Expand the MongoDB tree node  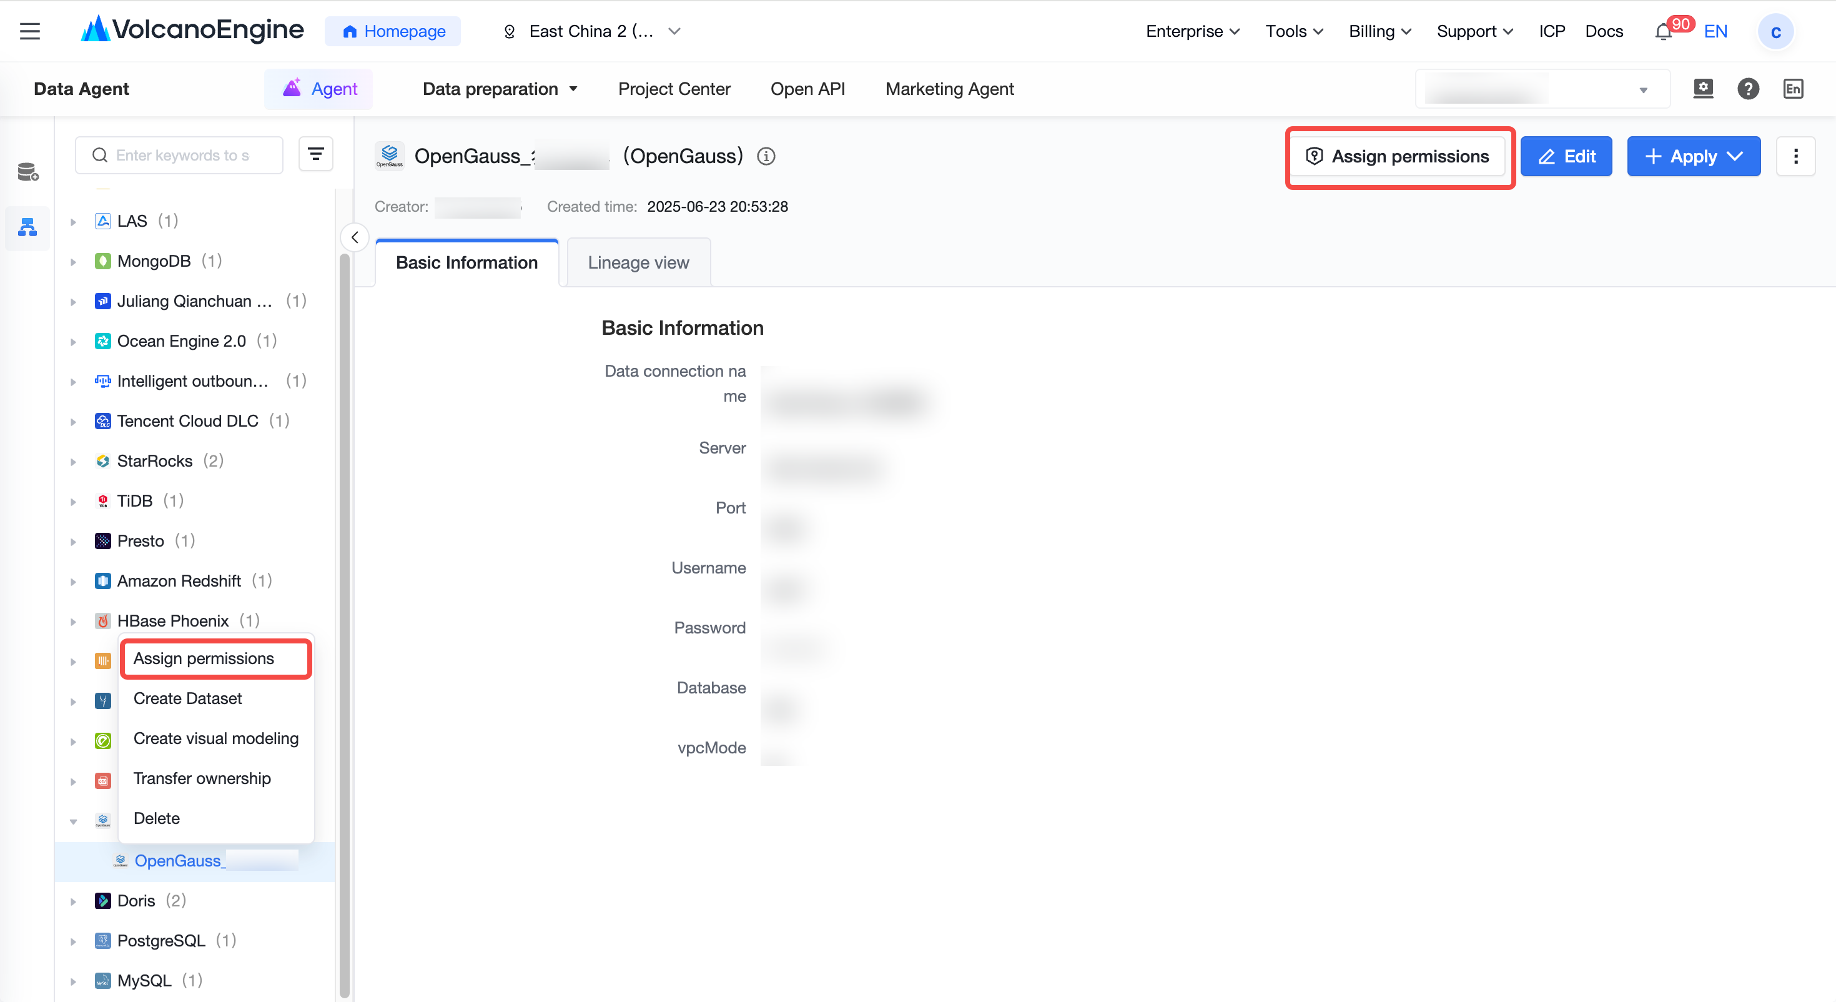74,262
